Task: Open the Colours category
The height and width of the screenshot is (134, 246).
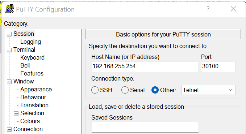Action: [x=30, y=121]
